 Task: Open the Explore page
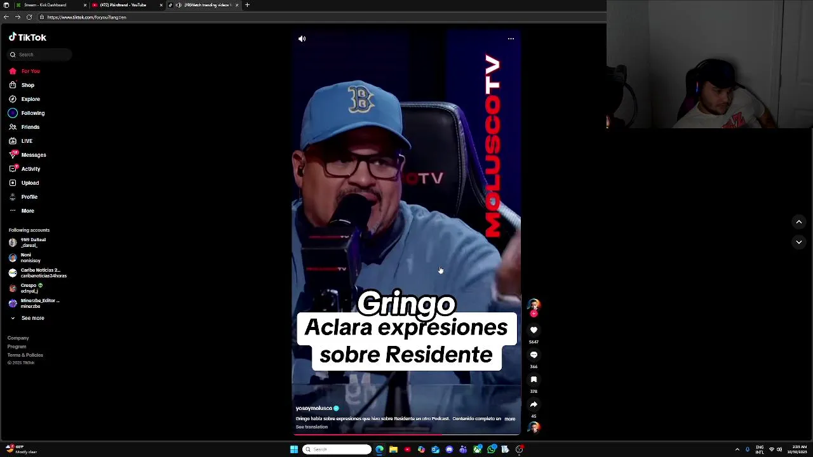[24, 99]
